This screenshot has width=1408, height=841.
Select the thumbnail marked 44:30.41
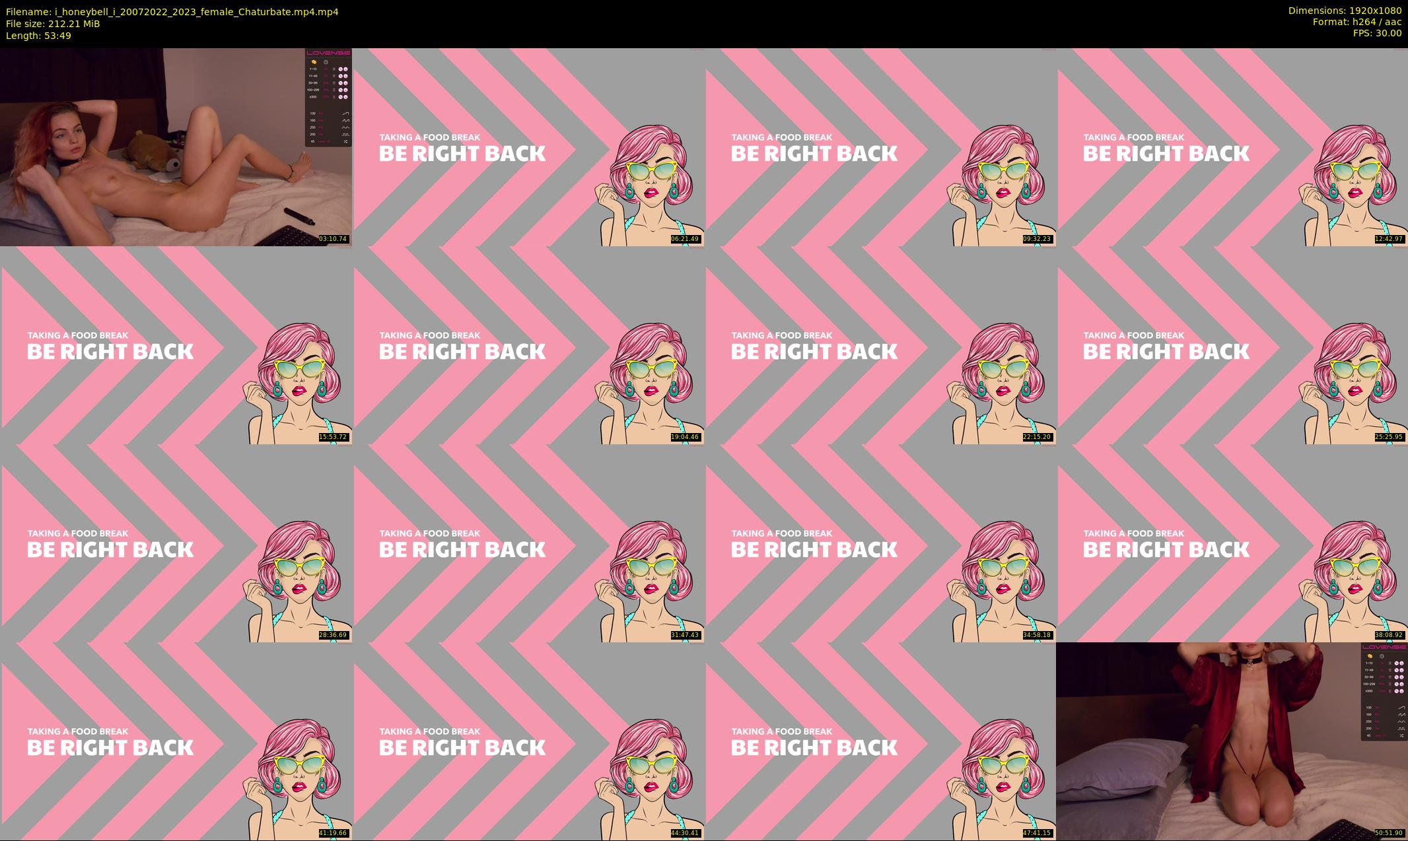tap(528, 741)
